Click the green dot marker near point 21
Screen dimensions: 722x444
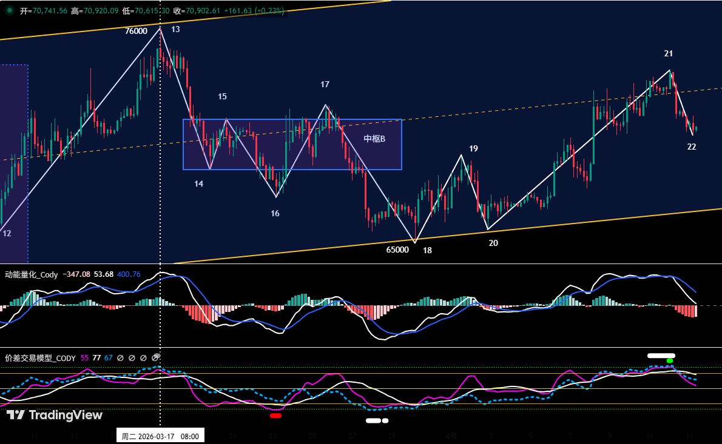[669, 361]
